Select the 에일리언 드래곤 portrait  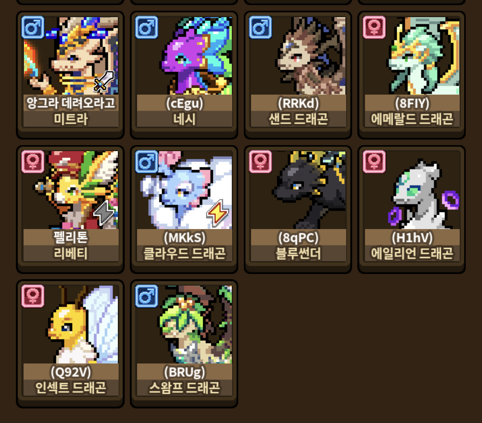tap(412, 190)
